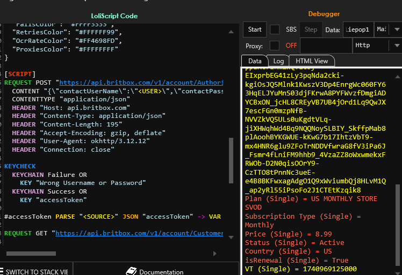Screen dimensions: 402x275
Task: Click the "Price (Single) = 8.99" output
Action: (x=289, y=234)
